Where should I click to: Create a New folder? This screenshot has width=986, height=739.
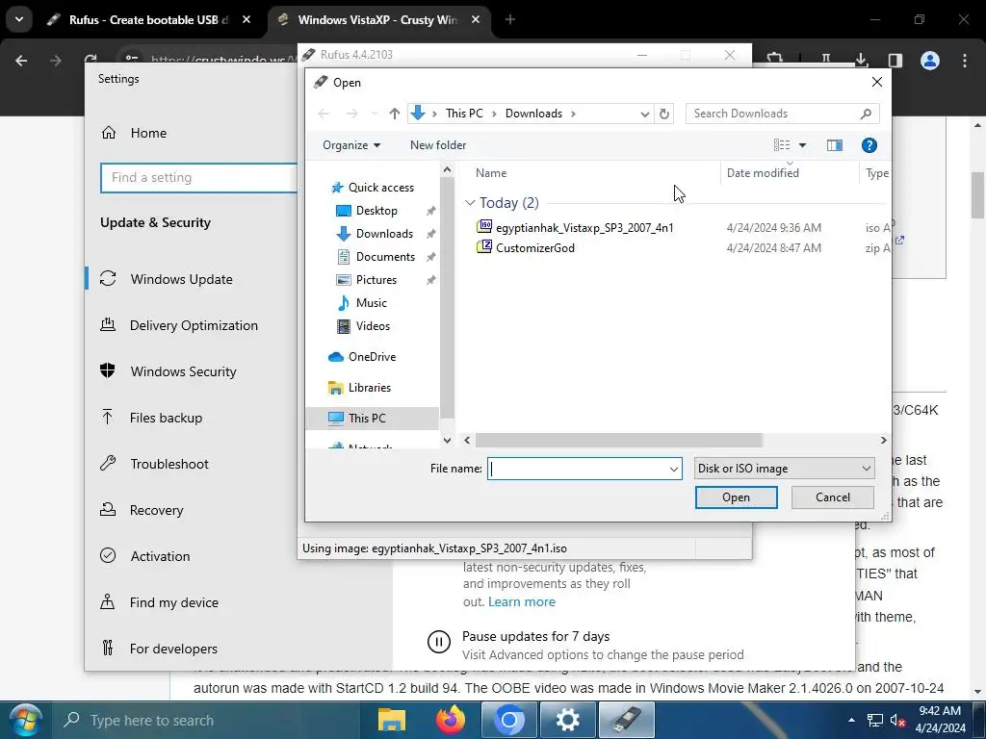(x=438, y=145)
